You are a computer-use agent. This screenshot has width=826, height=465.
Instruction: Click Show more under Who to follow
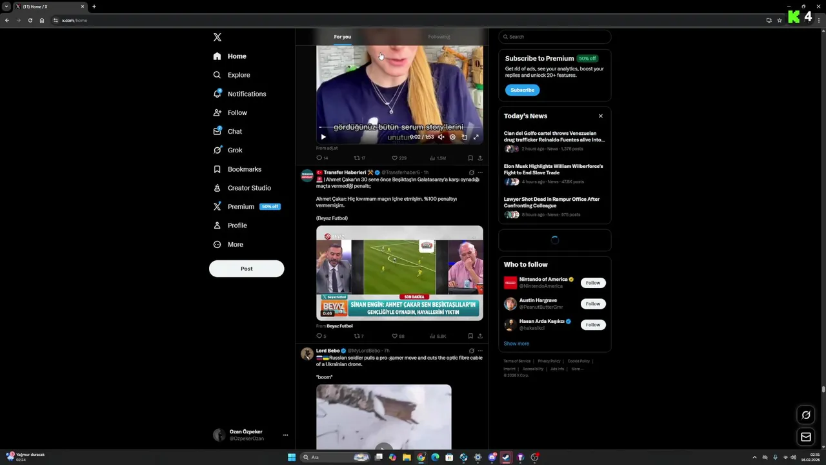(x=516, y=344)
